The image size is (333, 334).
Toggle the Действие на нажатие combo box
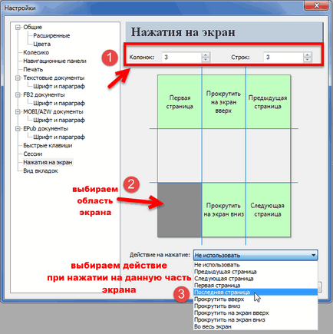256,255
